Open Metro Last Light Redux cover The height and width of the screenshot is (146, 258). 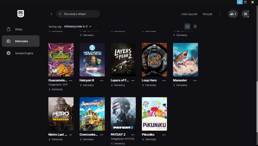click(x=61, y=114)
